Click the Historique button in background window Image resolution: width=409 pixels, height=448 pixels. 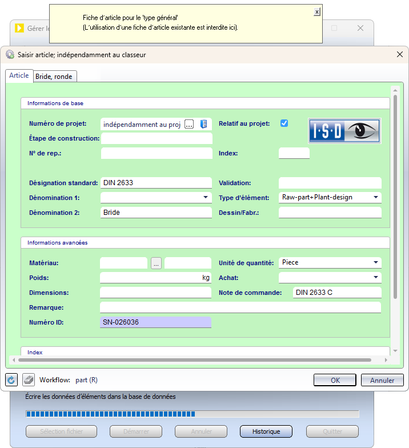[266, 431]
